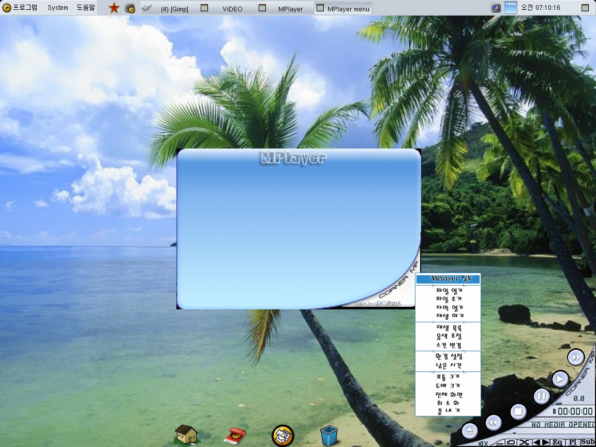Viewport: 596px width, 447px height.
Task: Open the equalizer with the Eq button
Action: click(x=557, y=442)
